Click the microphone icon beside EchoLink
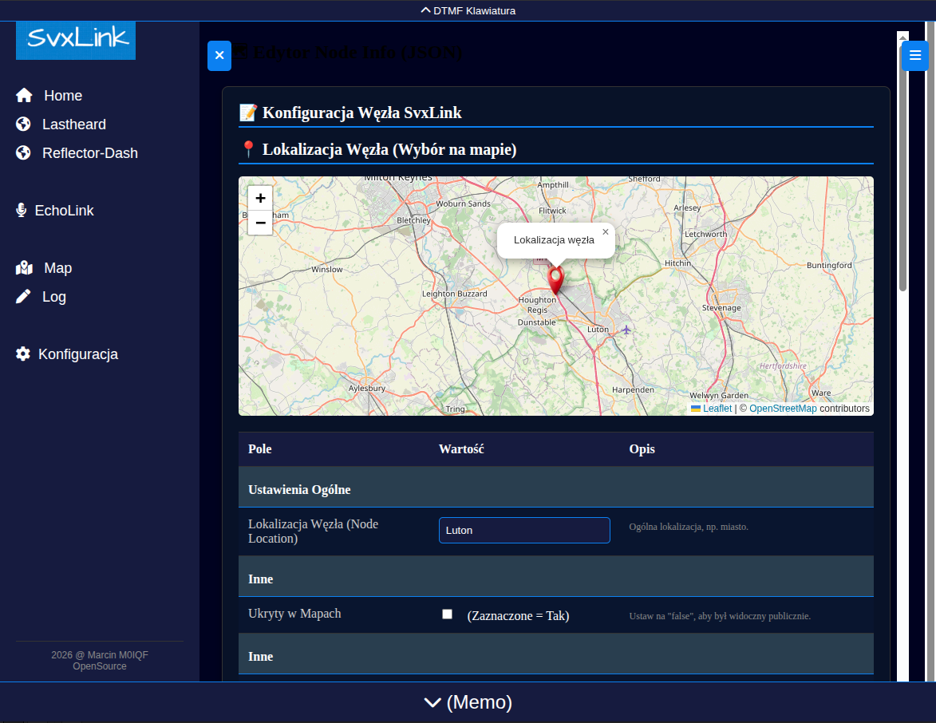The width and height of the screenshot is (936, 723). [22, 211]
